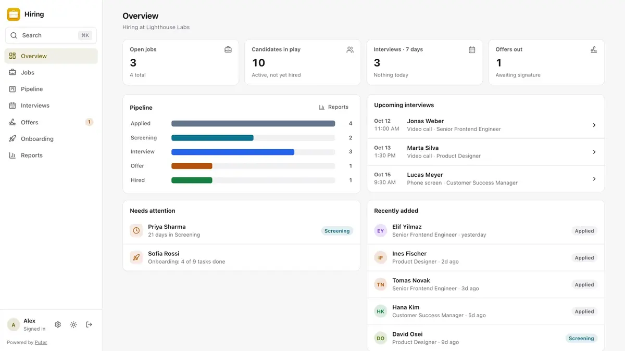
Task: Click the text 'Awaiting signature'
Action: click(x=518, y=75)
